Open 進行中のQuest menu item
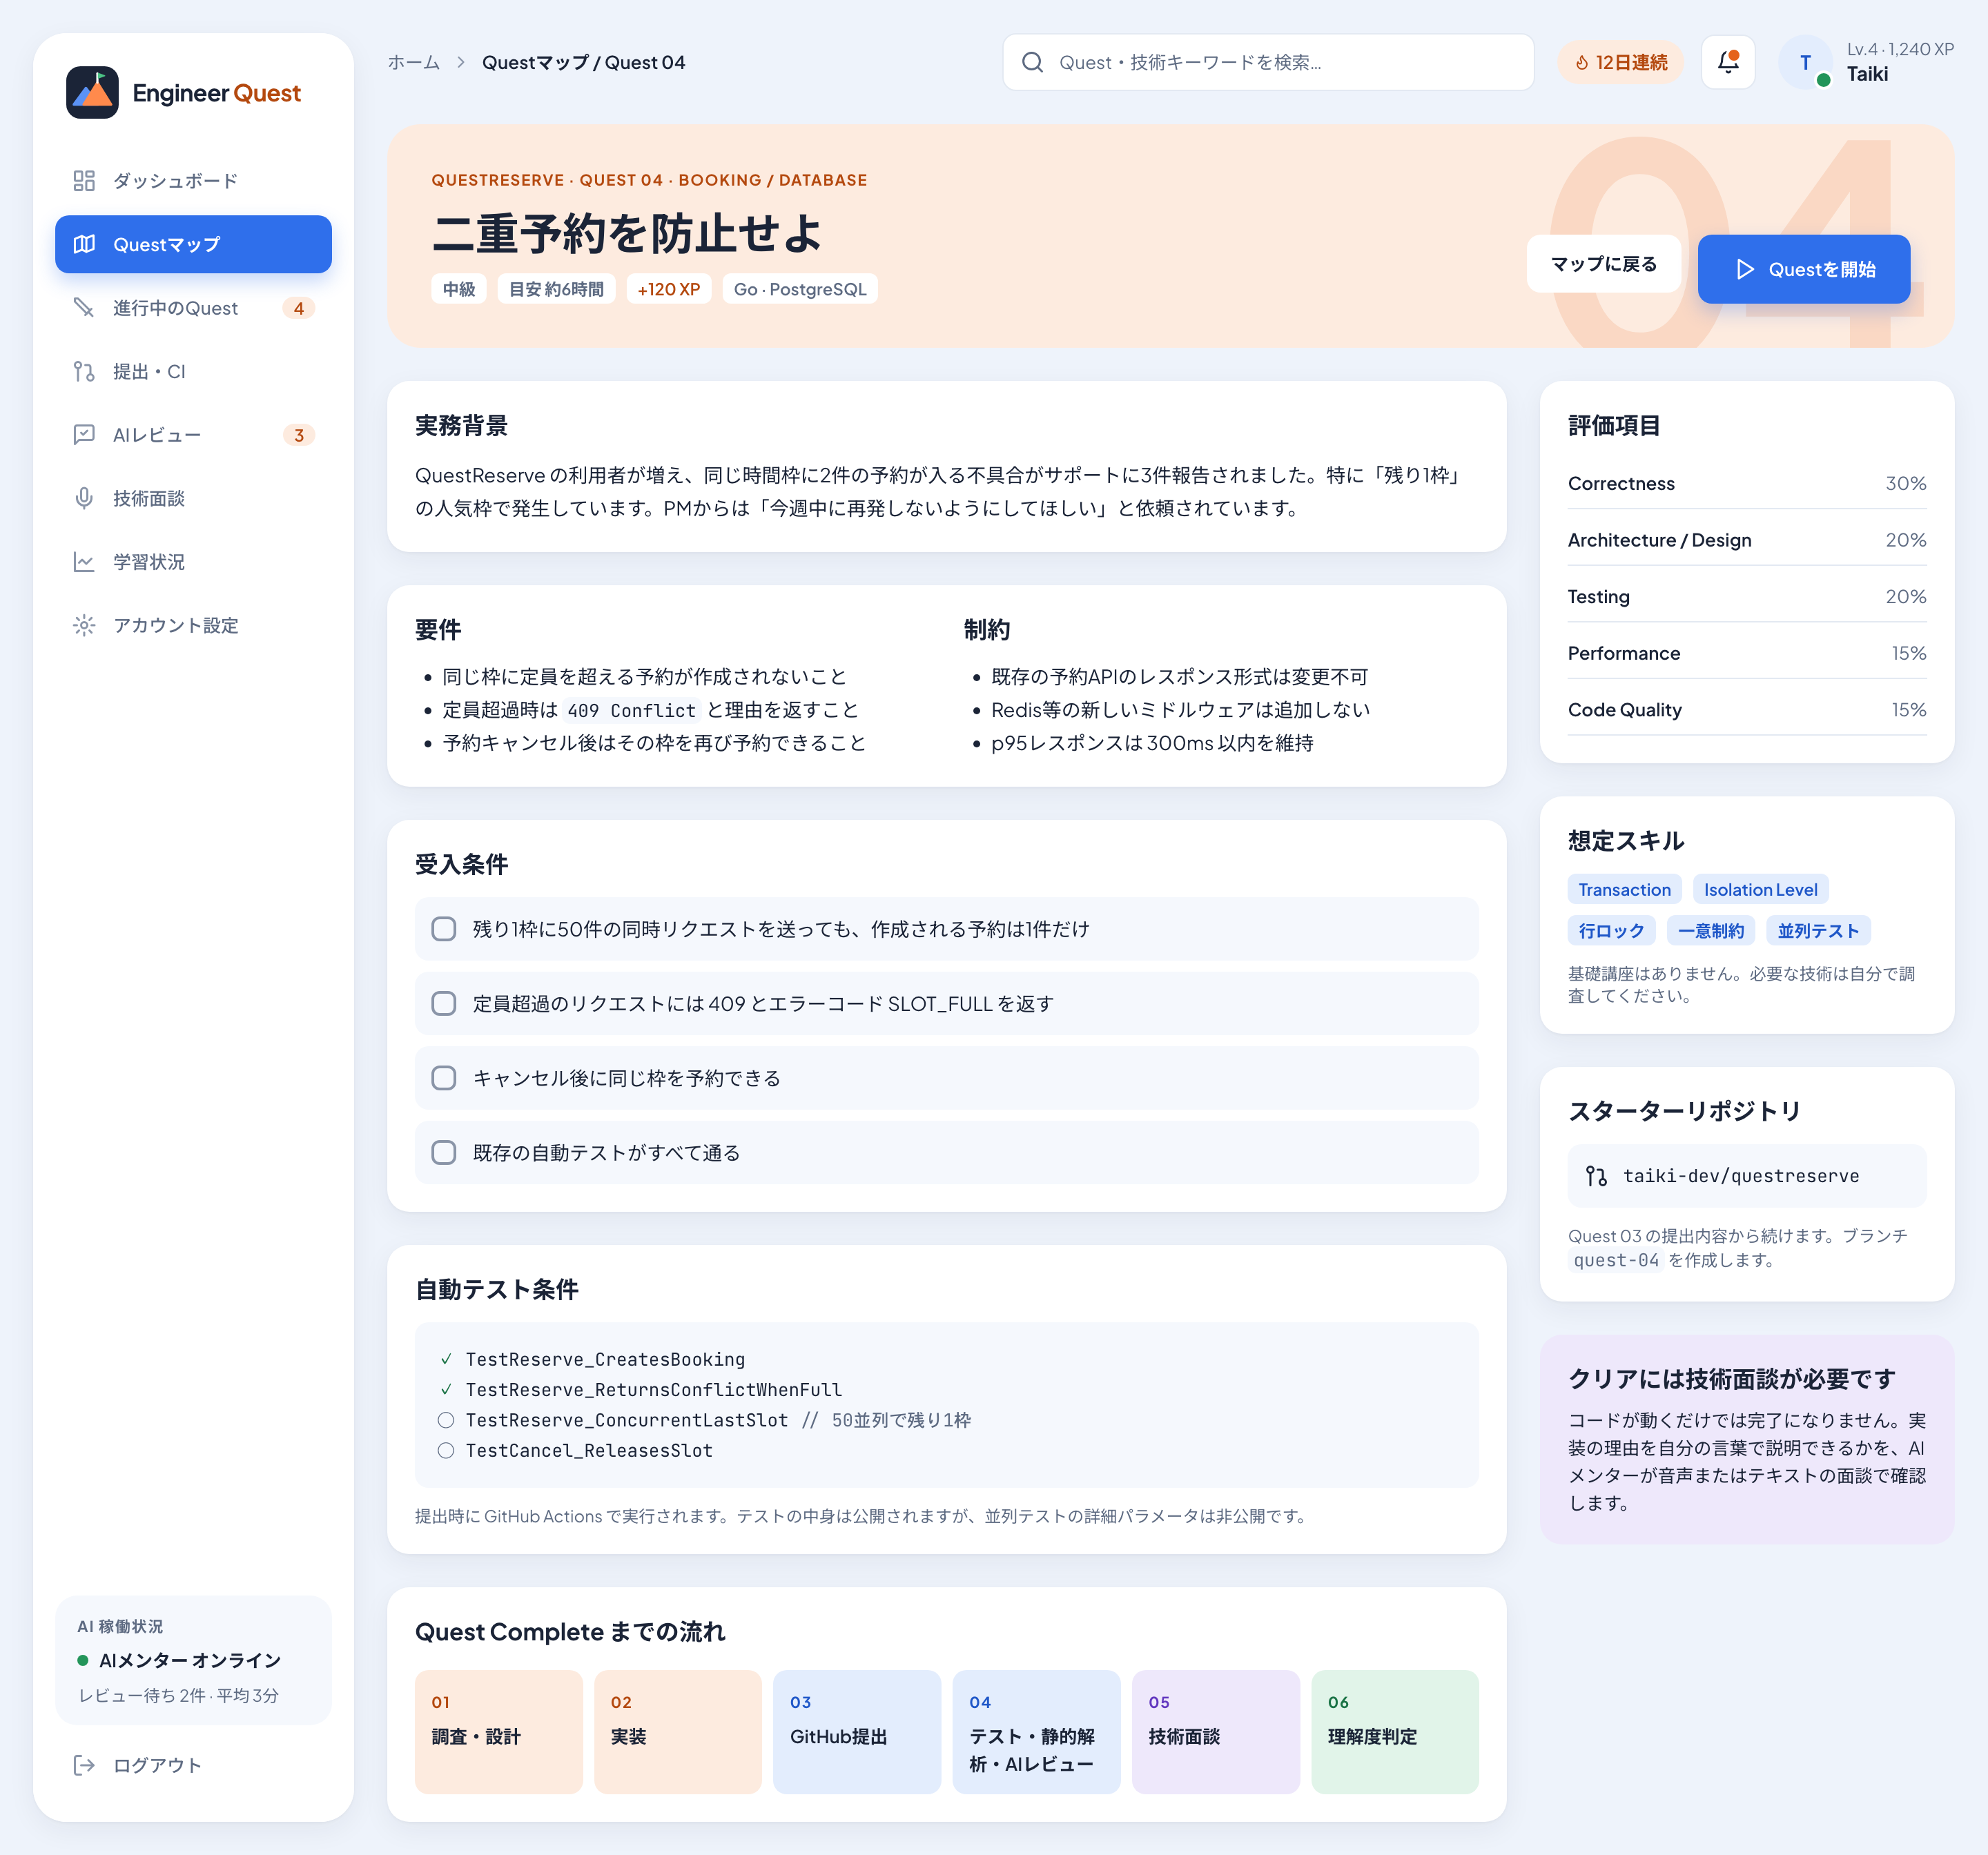This screenshot has height=1855, width=1988. (193, 308)
